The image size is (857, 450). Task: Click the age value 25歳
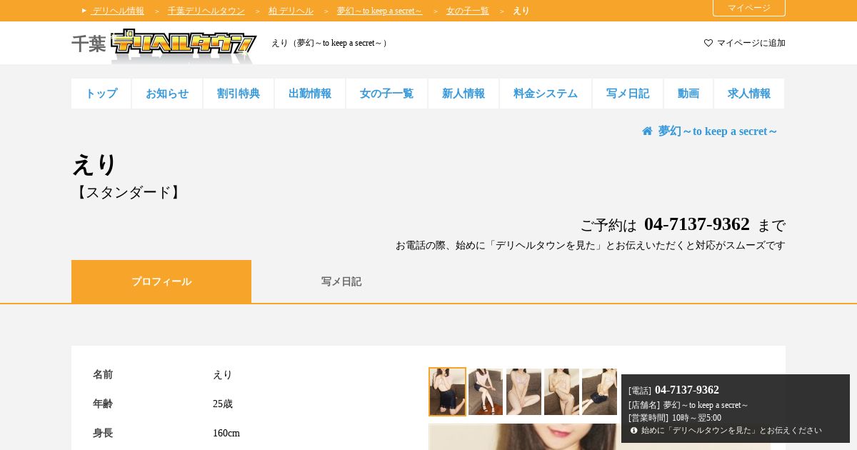click(x=223, y=404)
